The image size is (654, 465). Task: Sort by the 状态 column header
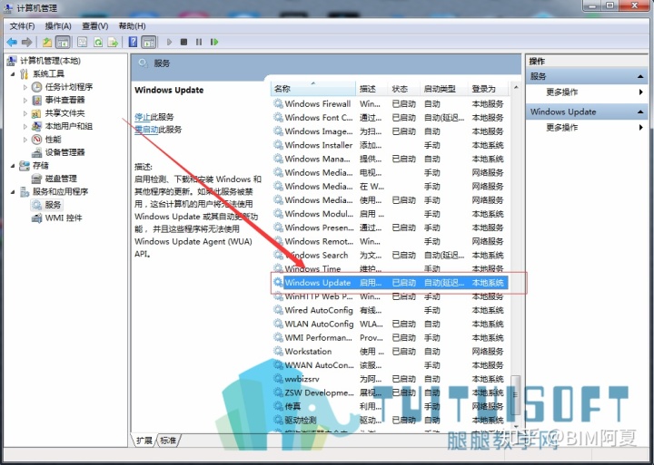click(403, 89)
